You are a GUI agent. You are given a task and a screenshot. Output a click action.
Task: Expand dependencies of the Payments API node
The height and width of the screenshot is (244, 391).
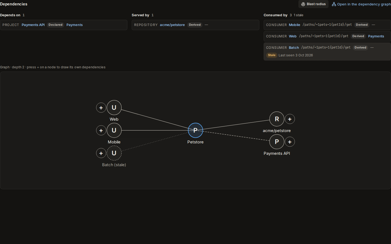coord(290,142)
